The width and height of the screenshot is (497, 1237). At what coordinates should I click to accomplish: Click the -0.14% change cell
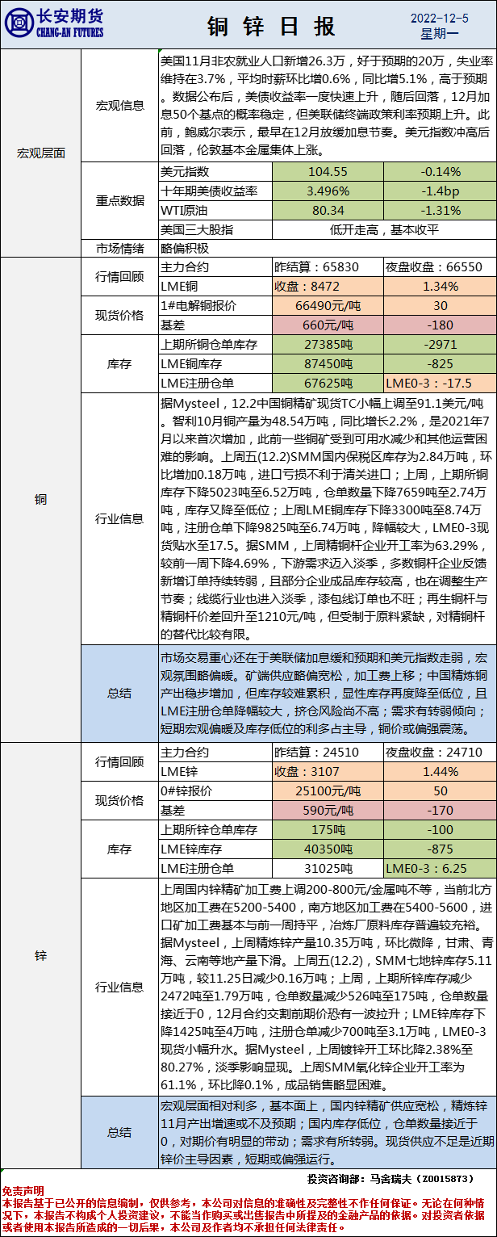click(x=440, y=172)
